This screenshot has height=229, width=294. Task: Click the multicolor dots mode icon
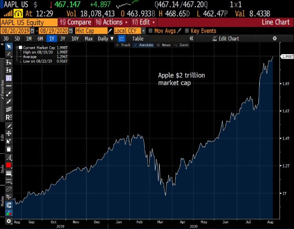9,213
